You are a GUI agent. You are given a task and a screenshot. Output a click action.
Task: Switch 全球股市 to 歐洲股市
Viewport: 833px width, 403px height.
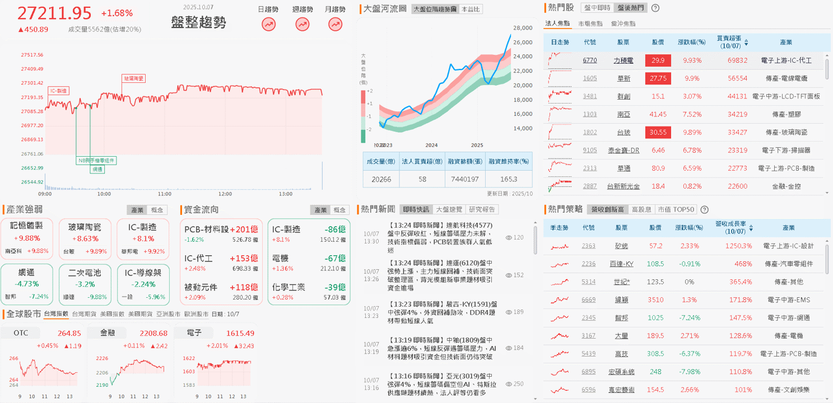(196, 315)
